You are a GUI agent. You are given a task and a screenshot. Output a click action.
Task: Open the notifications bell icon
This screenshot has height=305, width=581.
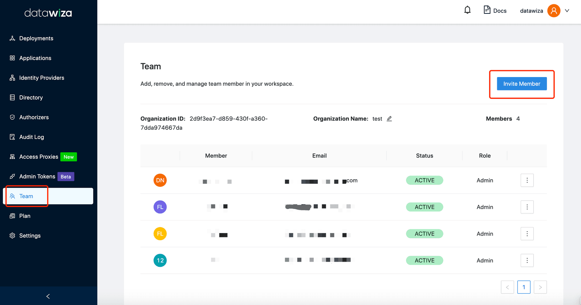click(467, 10)
